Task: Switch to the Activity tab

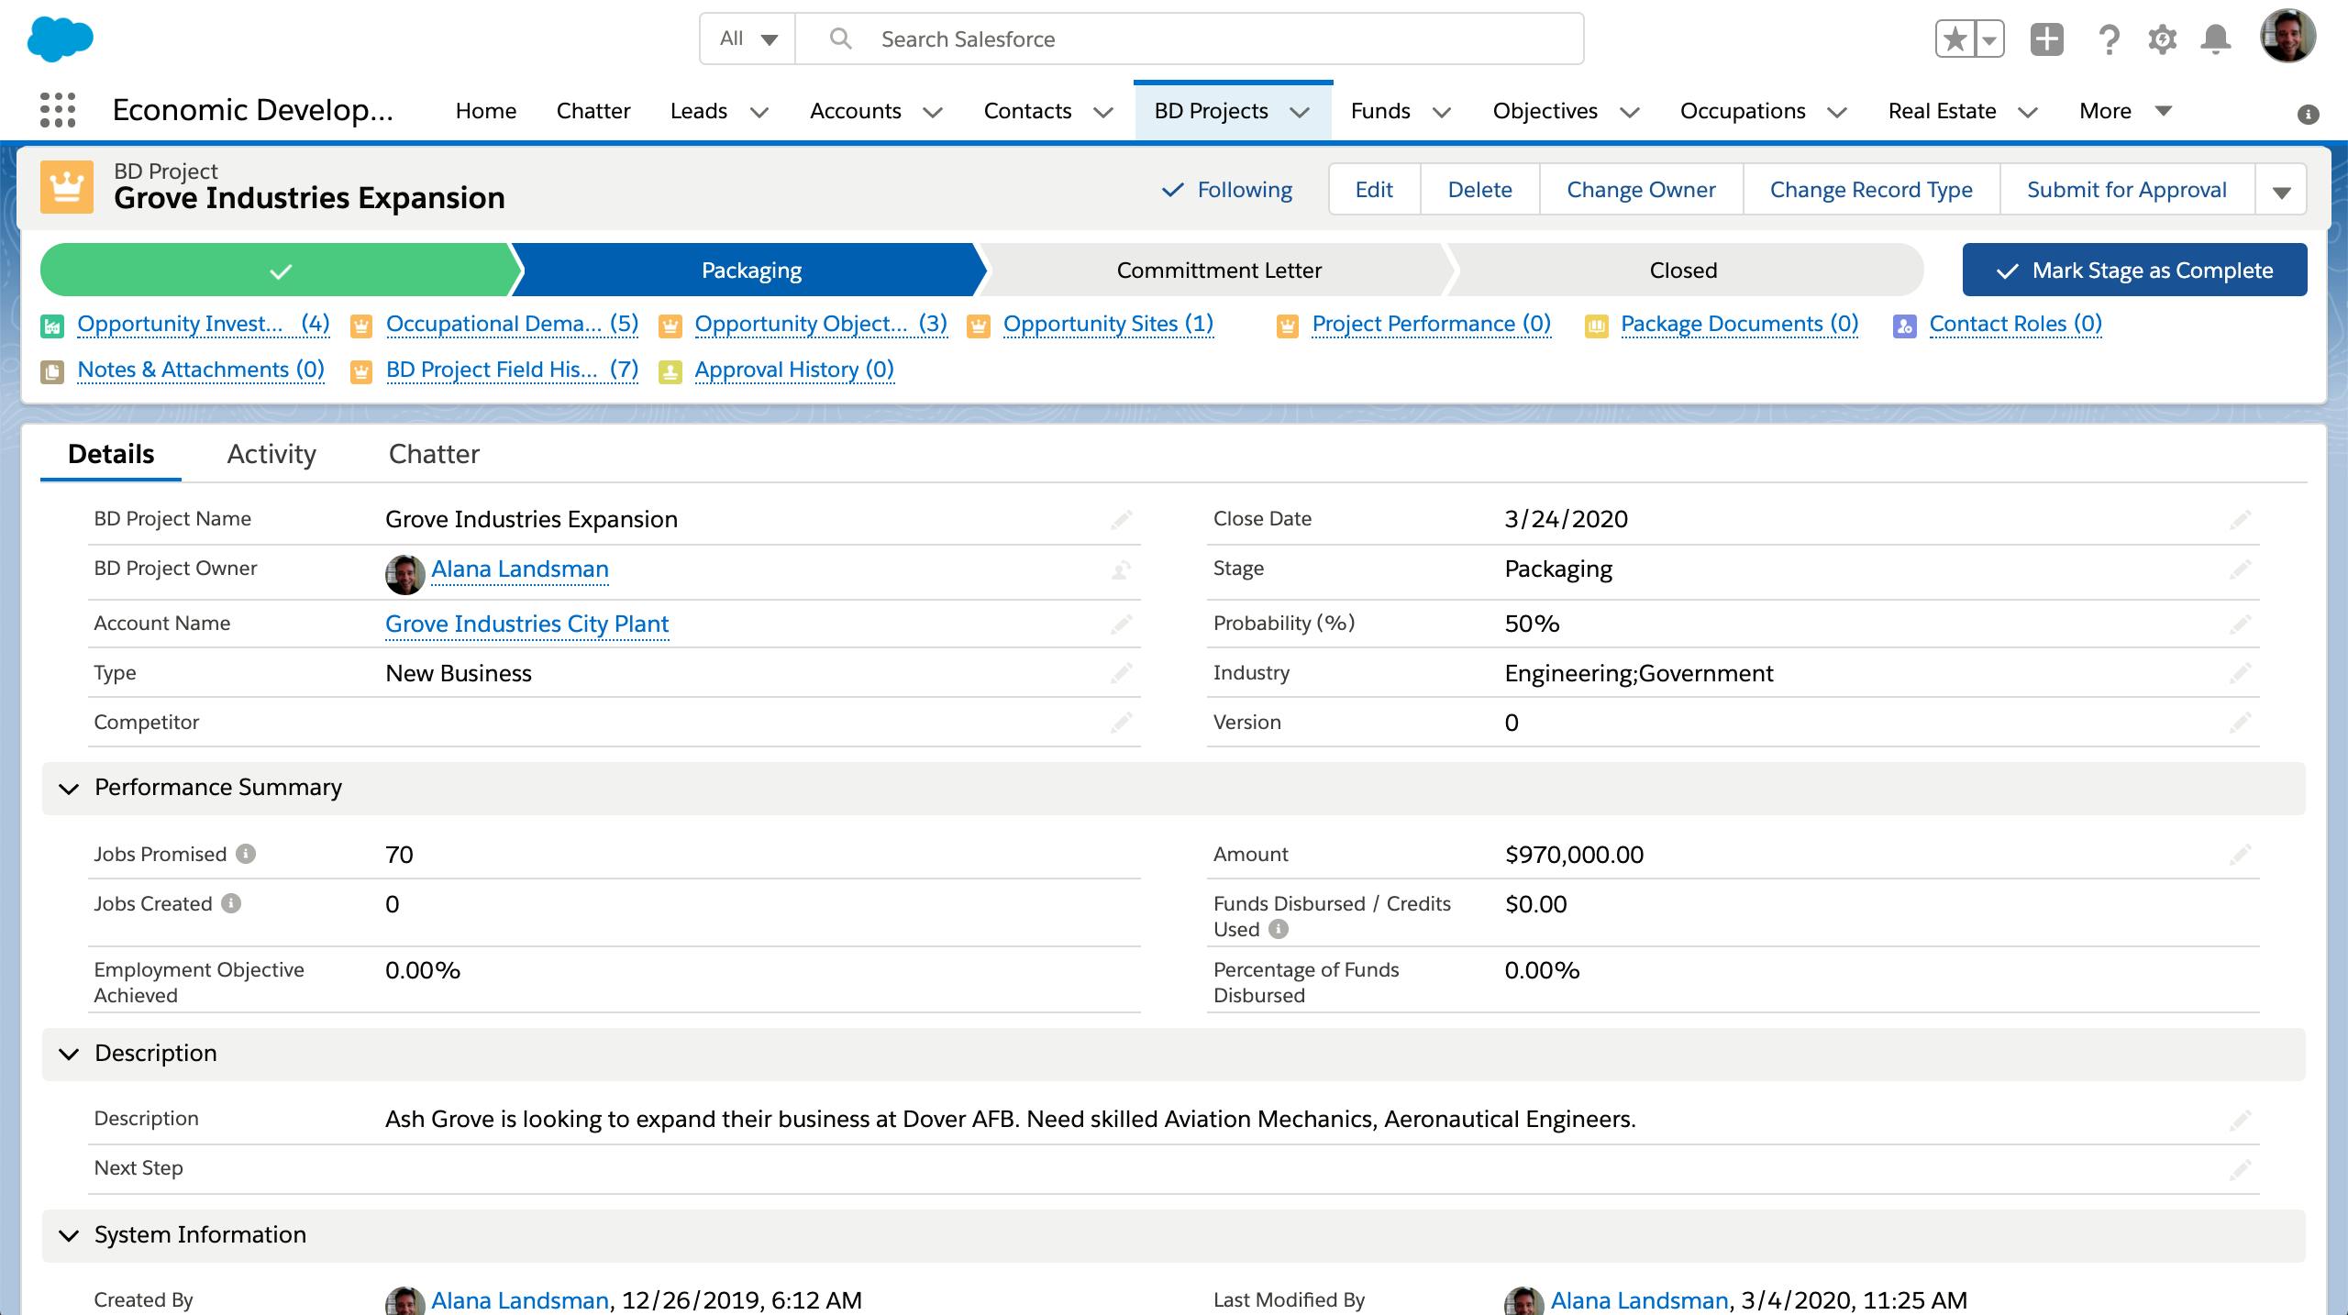Action: click(271, 454)
